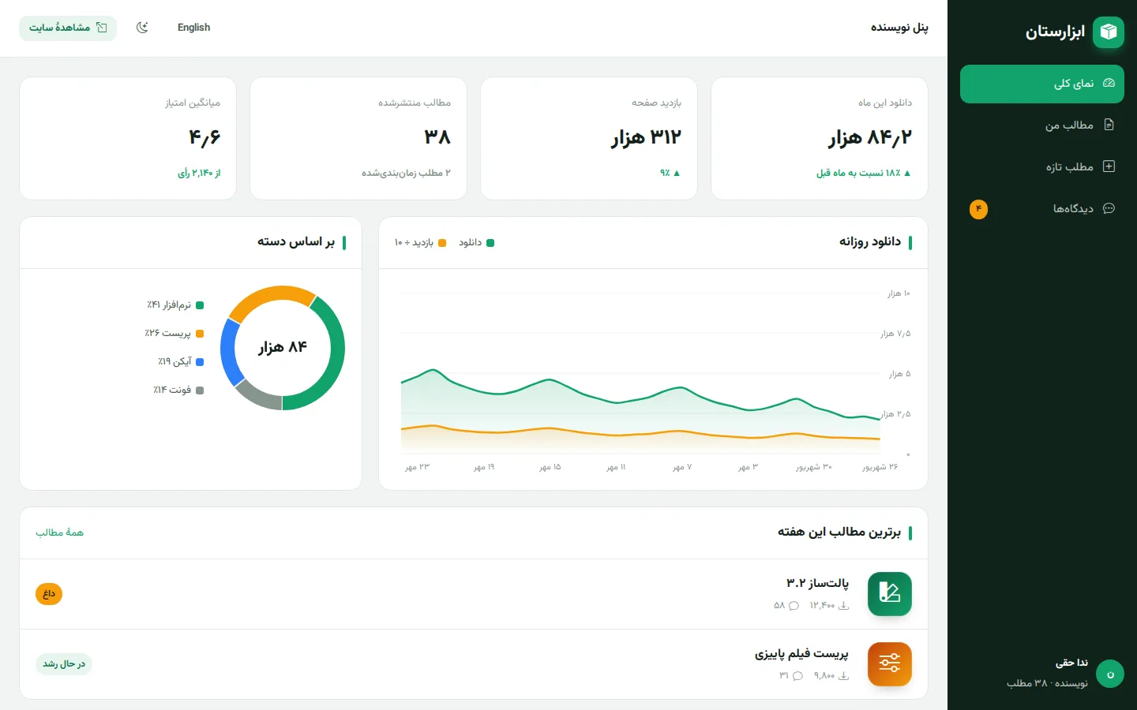Open the پالت‌ساز ۳.۲ post title
Viewport: 1137px width, 710px height.
pyautogui.click(x=817, y=583)
